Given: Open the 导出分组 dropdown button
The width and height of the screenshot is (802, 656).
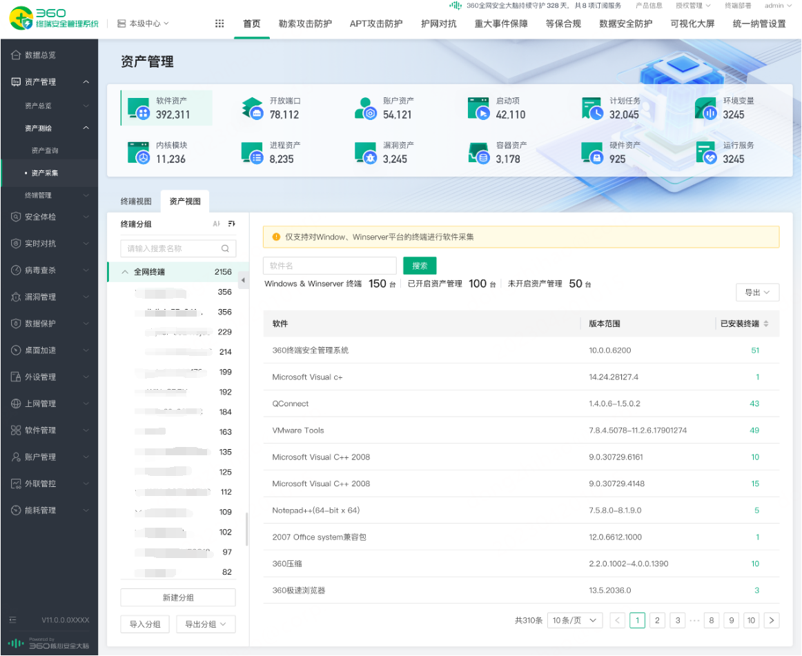Looking at the screenshot, I should (206, 624).
